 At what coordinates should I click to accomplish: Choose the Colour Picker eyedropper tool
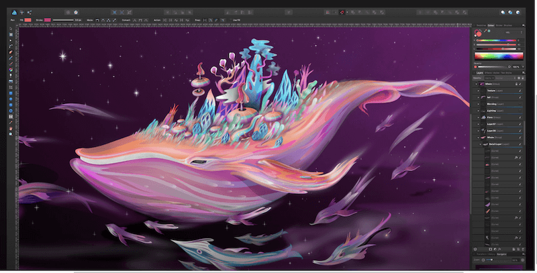click(11, 122)
